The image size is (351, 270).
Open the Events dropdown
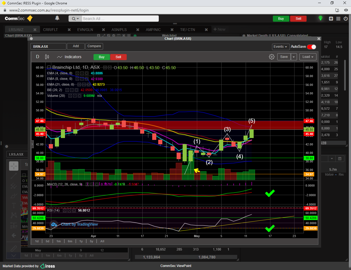(280, 47)
